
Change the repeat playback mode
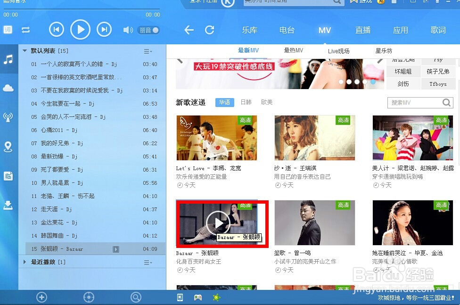pyautogui.click(x=25, y=30)
